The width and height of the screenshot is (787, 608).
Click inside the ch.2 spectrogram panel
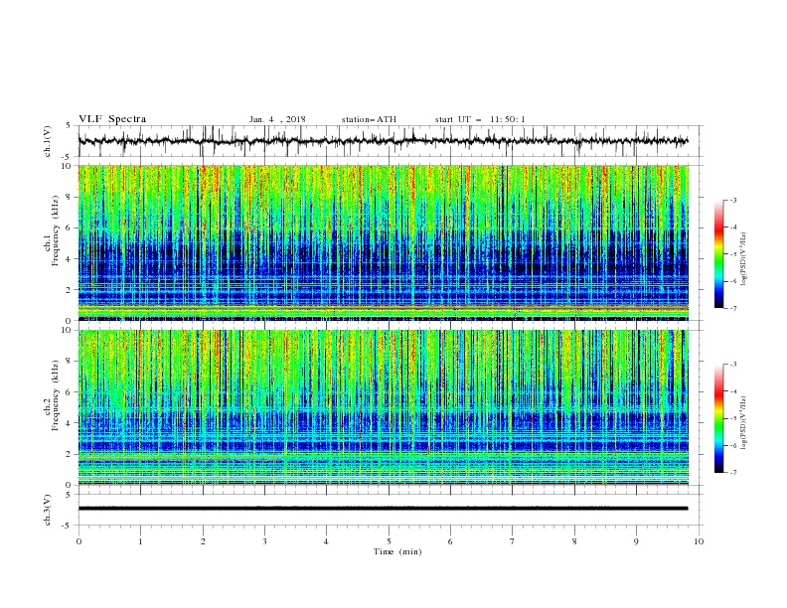click(x=384, y=407)
